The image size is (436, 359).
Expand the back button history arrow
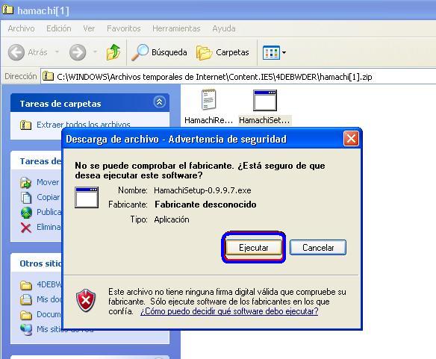pos(57,51)
